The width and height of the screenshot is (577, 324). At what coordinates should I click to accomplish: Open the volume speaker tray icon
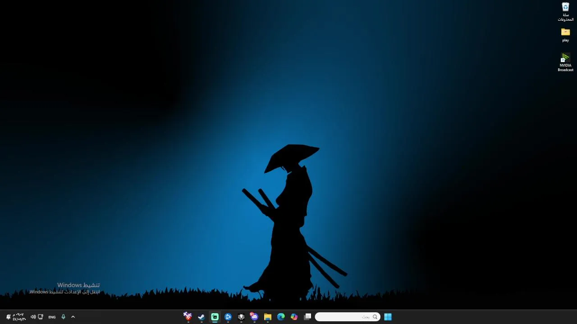tap(33, 317)
